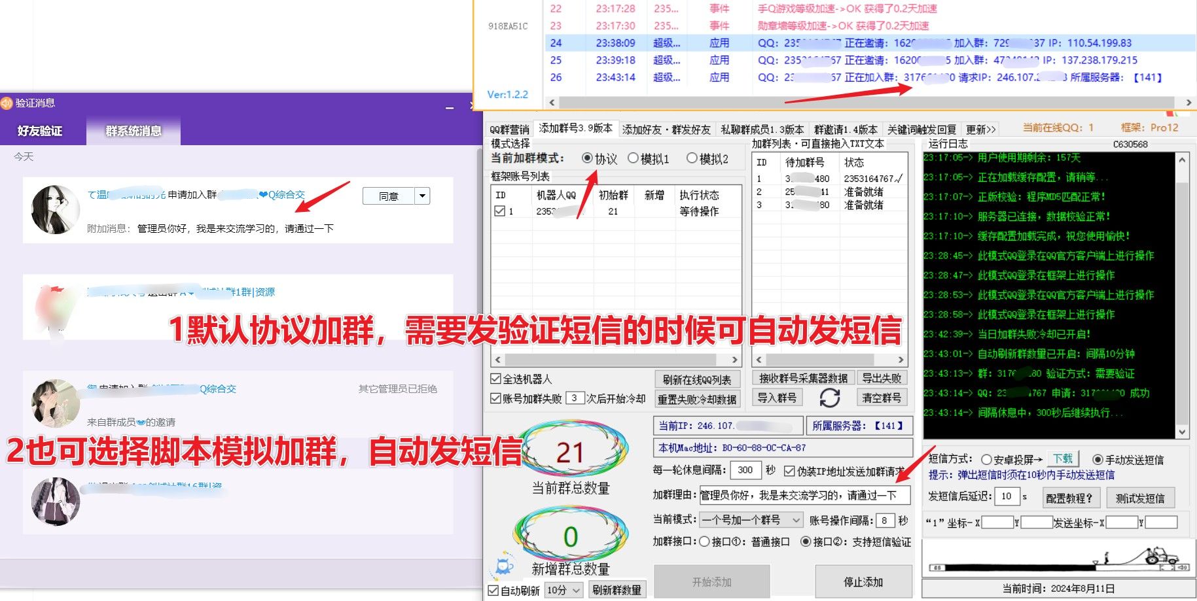Toggle the robot row 1 checkbox
This screenshot has width=1197, height=601.
pos(500,211)
